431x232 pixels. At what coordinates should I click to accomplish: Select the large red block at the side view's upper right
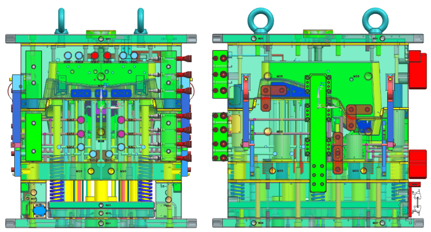[417, 70]
